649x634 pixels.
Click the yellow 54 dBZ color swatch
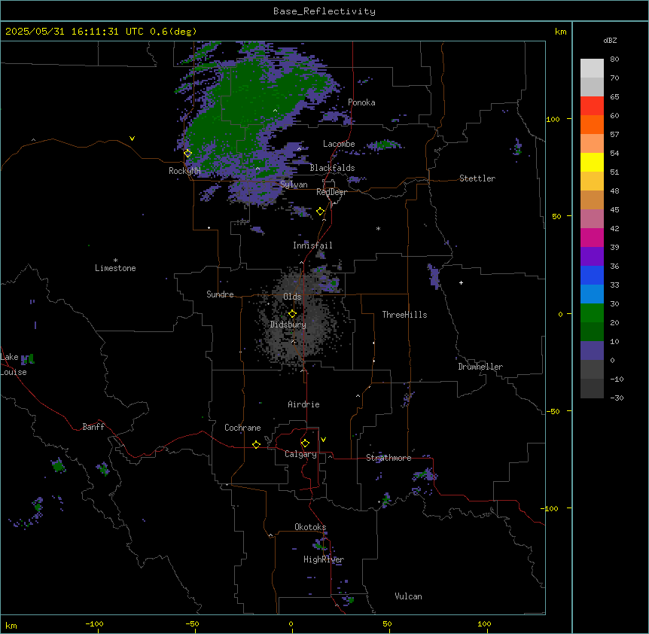(x=592, y=162)
